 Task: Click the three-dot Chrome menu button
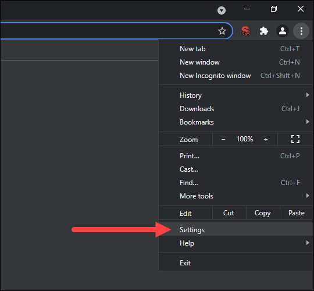(301, 31)
